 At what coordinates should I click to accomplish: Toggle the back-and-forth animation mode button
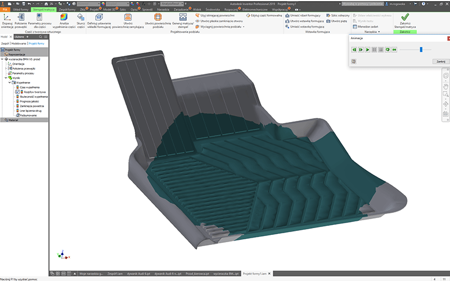394,50
